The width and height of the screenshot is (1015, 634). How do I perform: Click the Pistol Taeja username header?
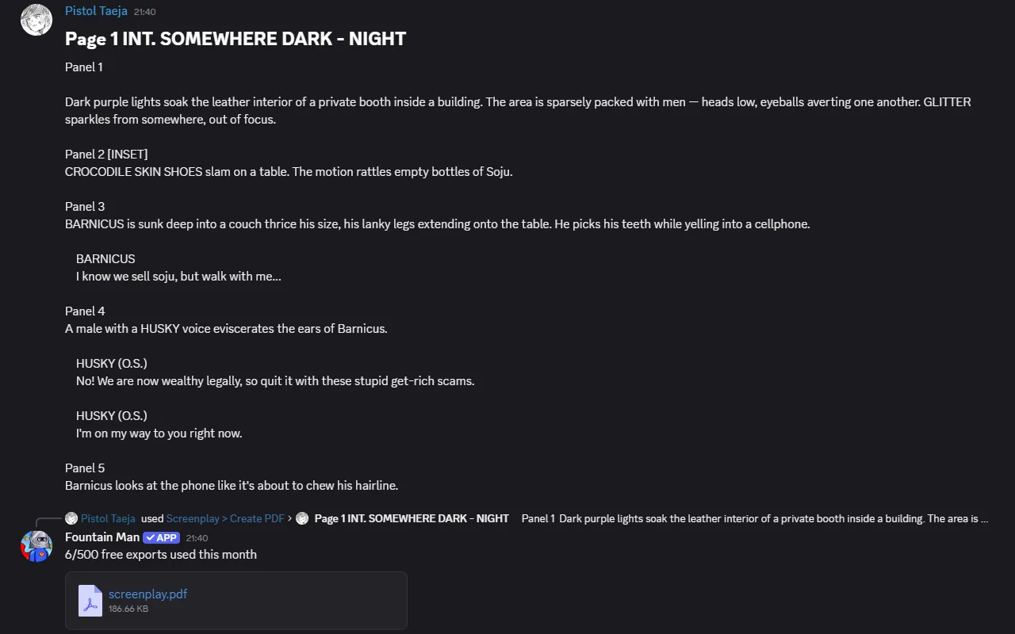(96, 11)
